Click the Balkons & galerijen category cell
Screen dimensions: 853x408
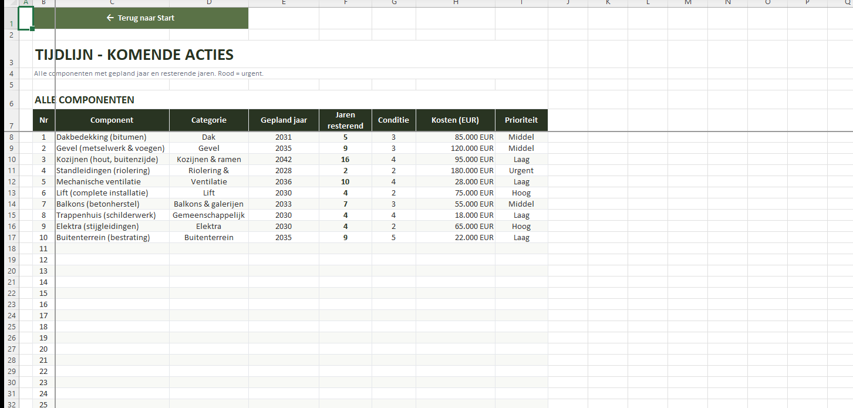pos(208,204)
